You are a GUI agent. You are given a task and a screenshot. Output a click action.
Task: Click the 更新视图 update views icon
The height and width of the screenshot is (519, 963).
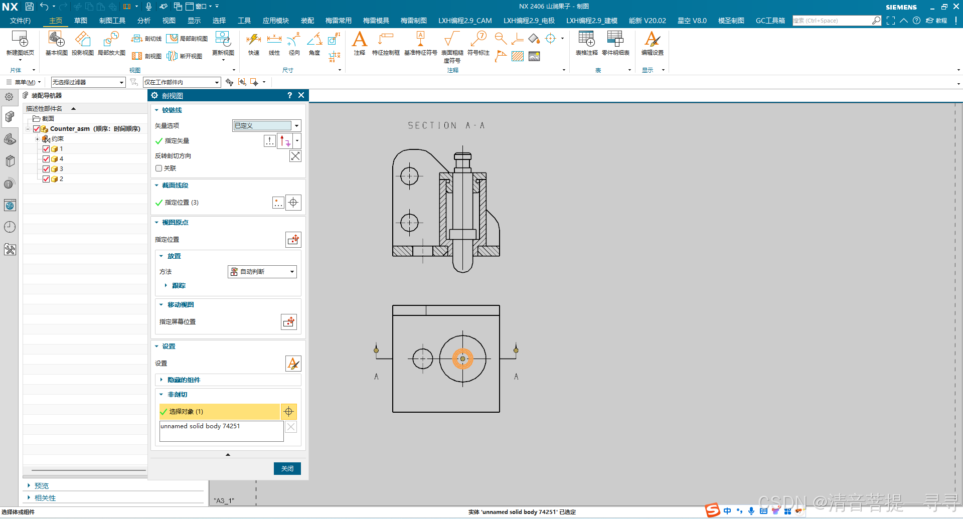click(223, 39)
